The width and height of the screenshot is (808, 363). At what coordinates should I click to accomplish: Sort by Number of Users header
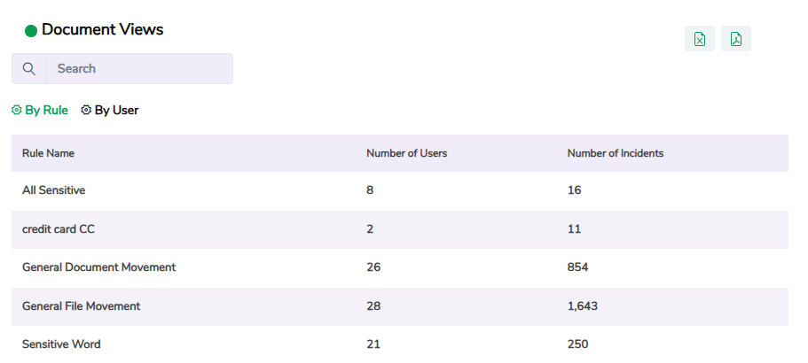(x=406, y=153)
